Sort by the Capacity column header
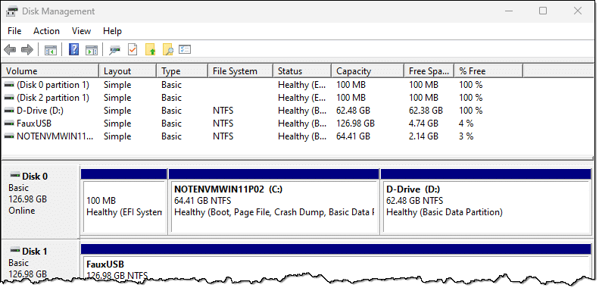599x291 pixels. click(368, 71)
